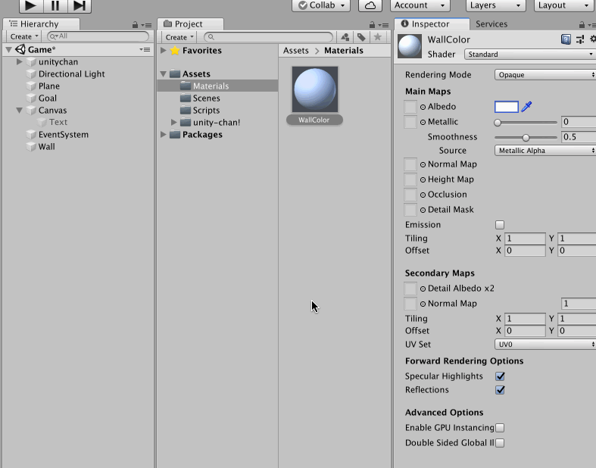Viewport: 596px width, 468px height.
Task: Enable Double Sided Global Illumination checkbox
Action: 500,443
